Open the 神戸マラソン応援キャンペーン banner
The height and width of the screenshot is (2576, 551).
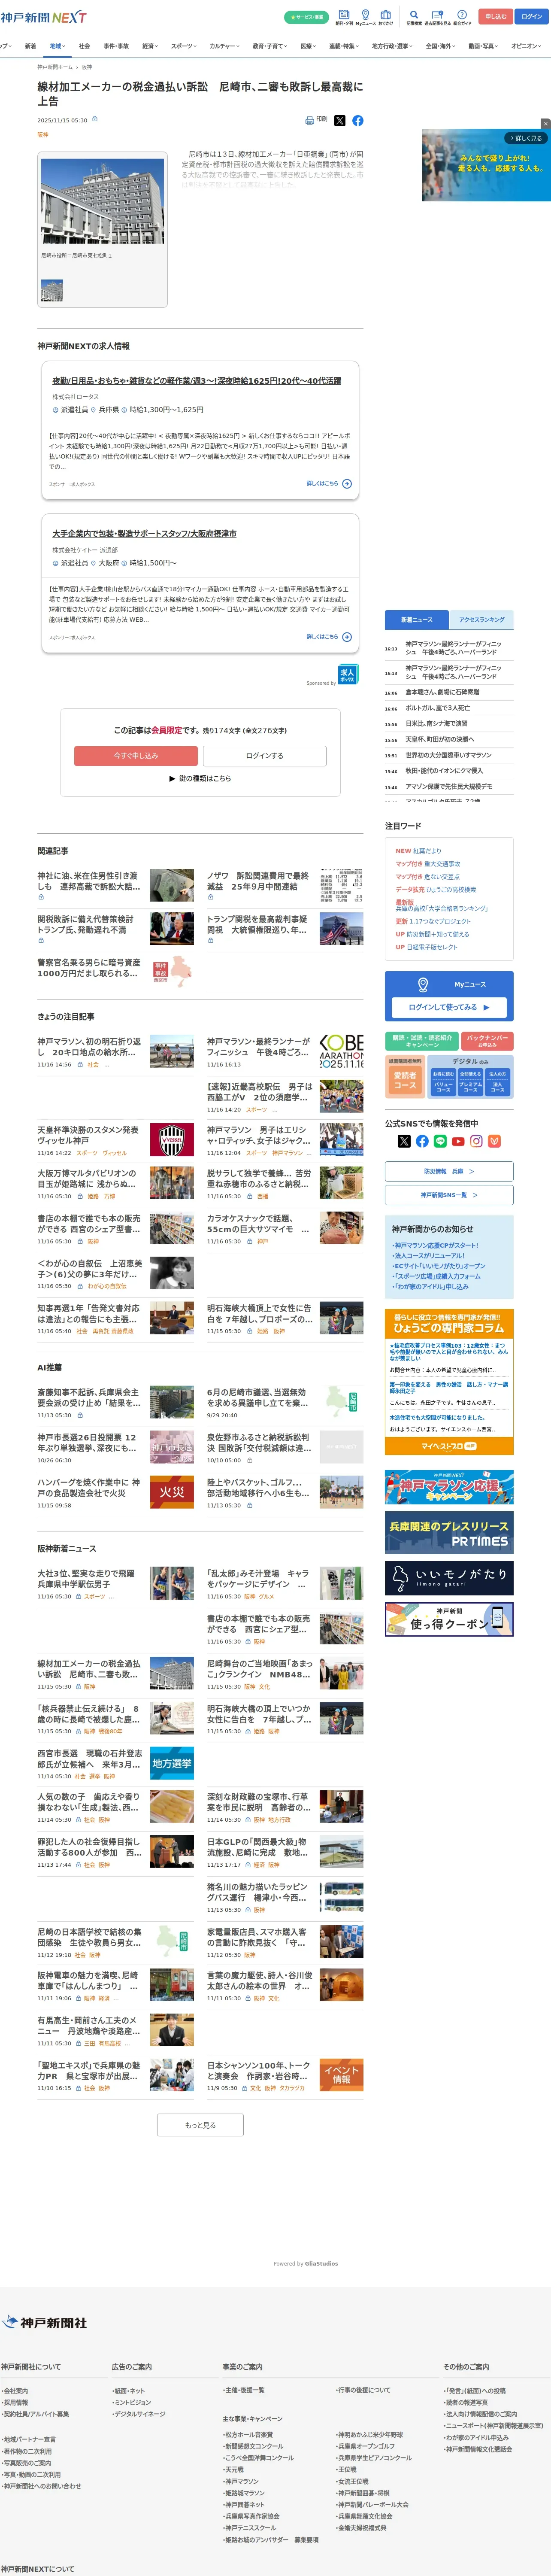point(449,1487)
